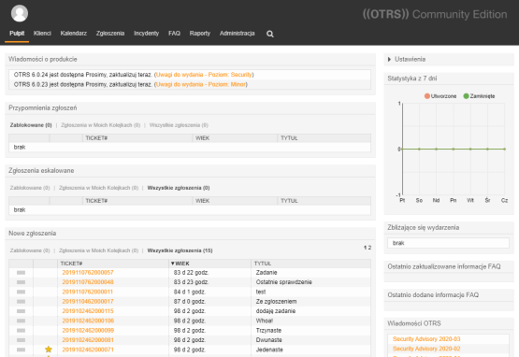Image resolution: width=519 pixels, height=357 pixels.
Task: Open ticket 2019102462000099
Action: click(88, 330)
